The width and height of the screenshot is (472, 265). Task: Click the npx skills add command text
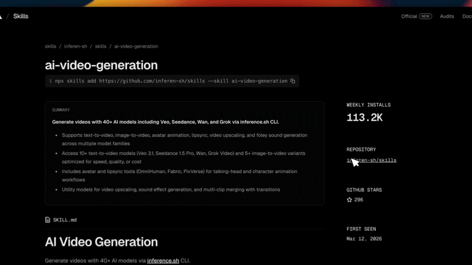pyautogui.click(x=171, y=81)
